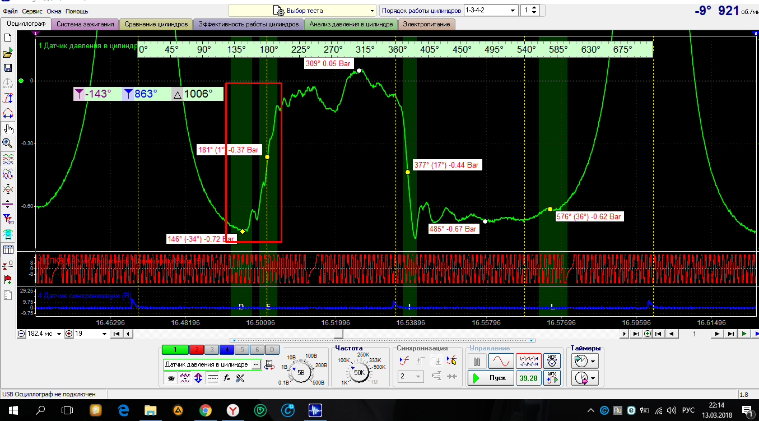Switch to Сравнение цилиндров tab
This screenshot has height=421, width=759.
click(156, 24)
